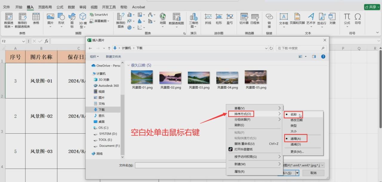Open the Symbol dialog
This screenshot has height=182, width=382.
(x=358, y=19)
